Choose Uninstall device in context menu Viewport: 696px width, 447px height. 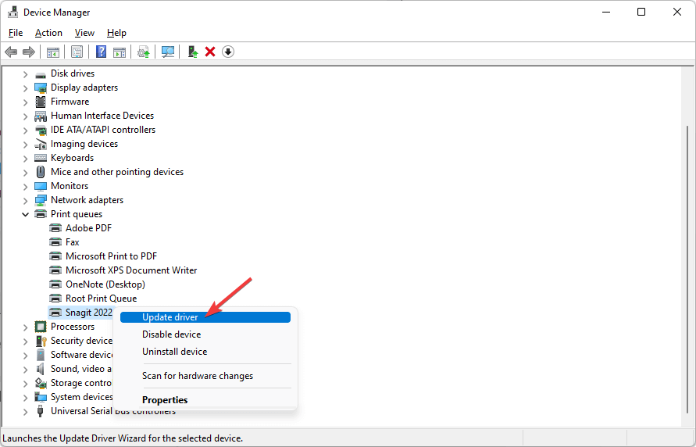click(205, 352)
